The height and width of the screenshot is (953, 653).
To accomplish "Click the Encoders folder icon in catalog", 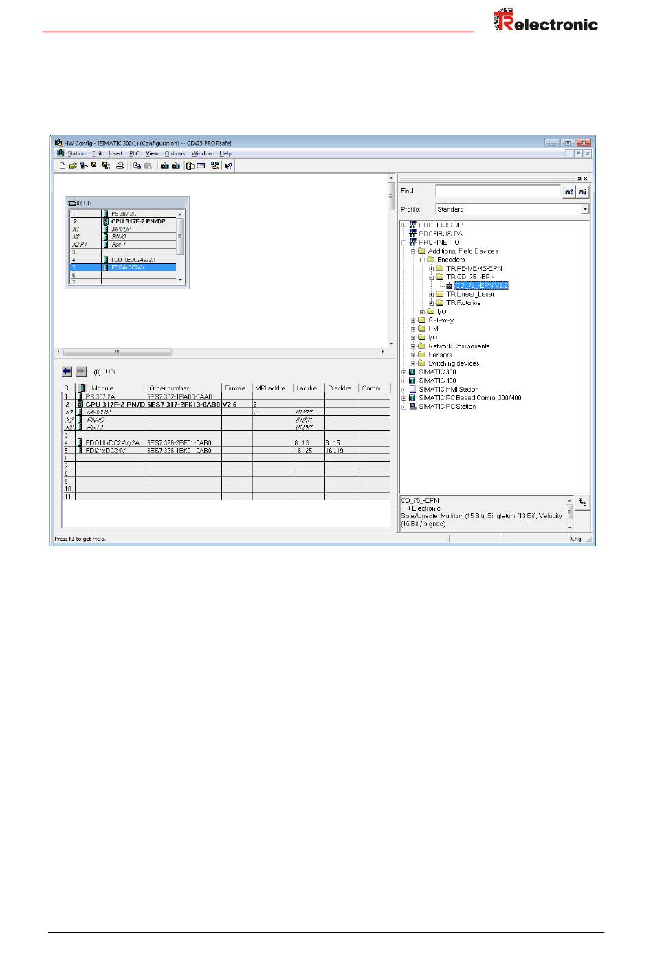I will pos(431,260).
